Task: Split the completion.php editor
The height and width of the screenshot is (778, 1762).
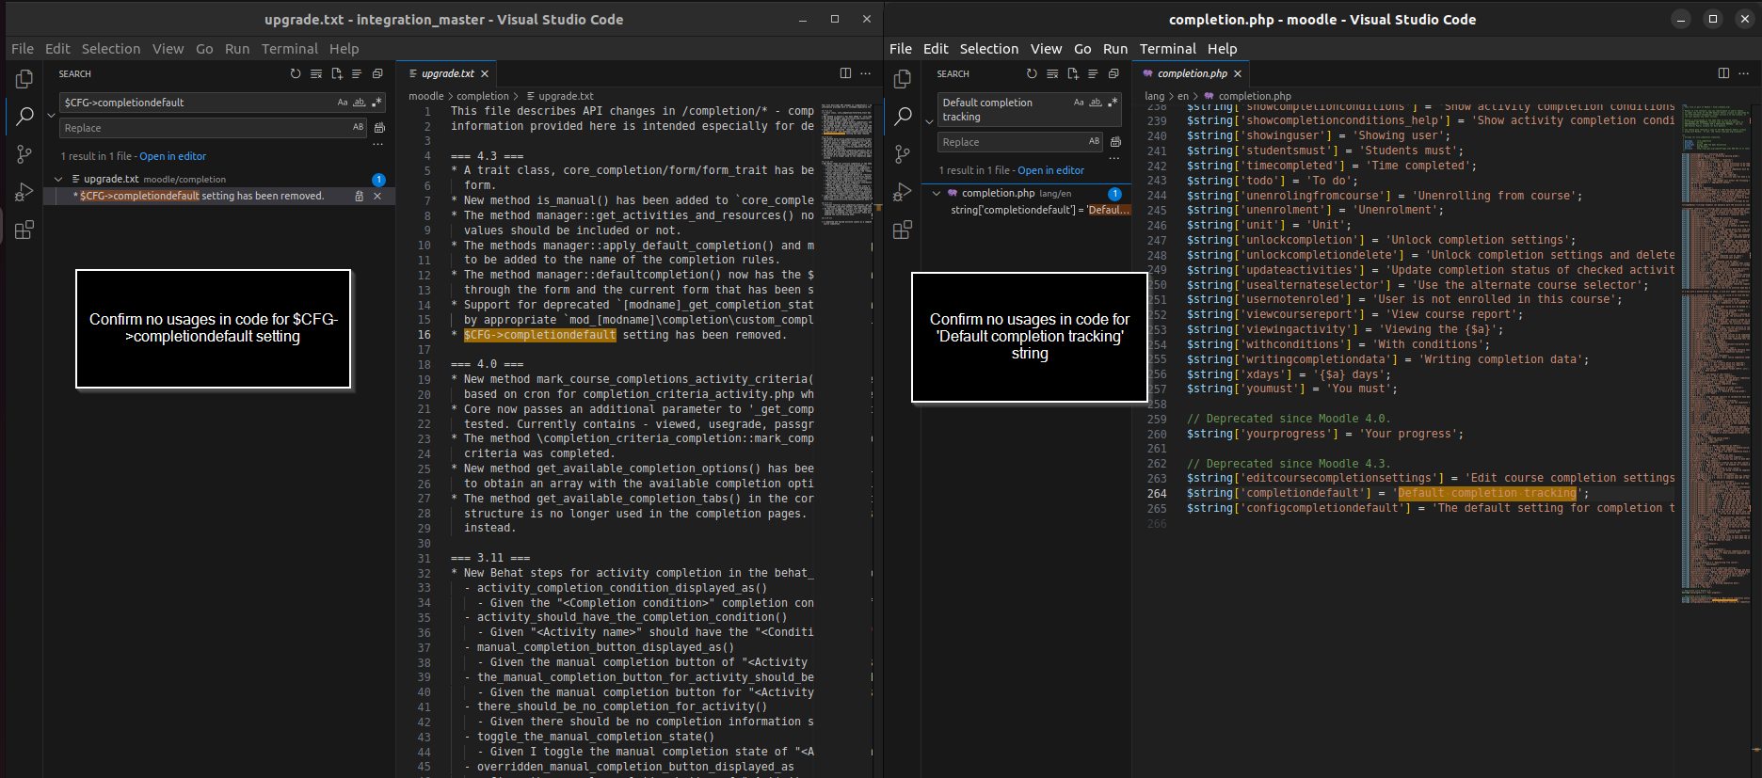Action: pos(1723,73)
